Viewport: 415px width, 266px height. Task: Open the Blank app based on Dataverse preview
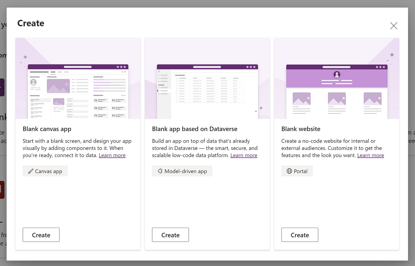coord(207,78)
